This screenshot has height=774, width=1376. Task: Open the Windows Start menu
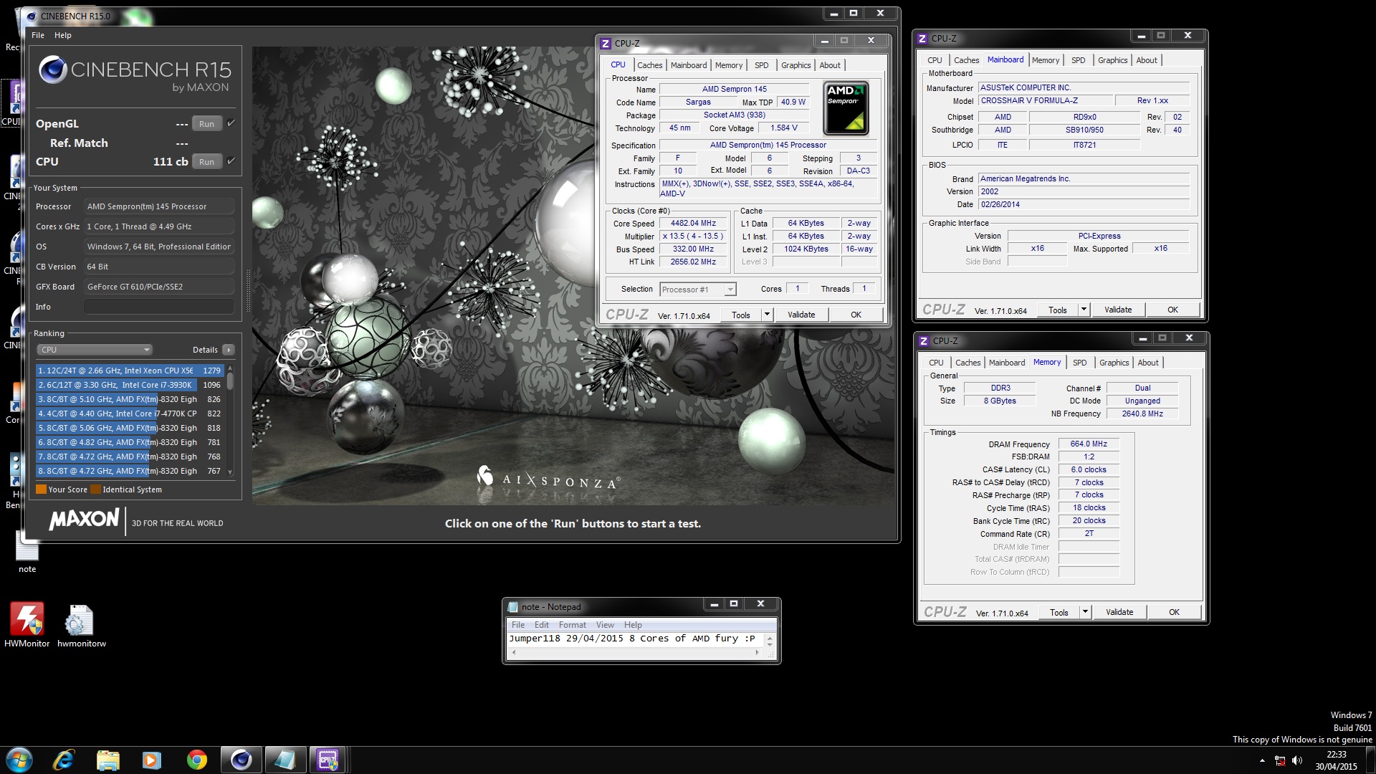point(19,760)
